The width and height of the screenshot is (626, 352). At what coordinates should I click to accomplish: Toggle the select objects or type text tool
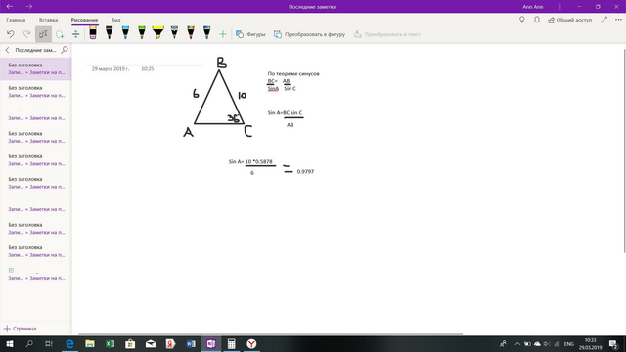tap(43, 34)
